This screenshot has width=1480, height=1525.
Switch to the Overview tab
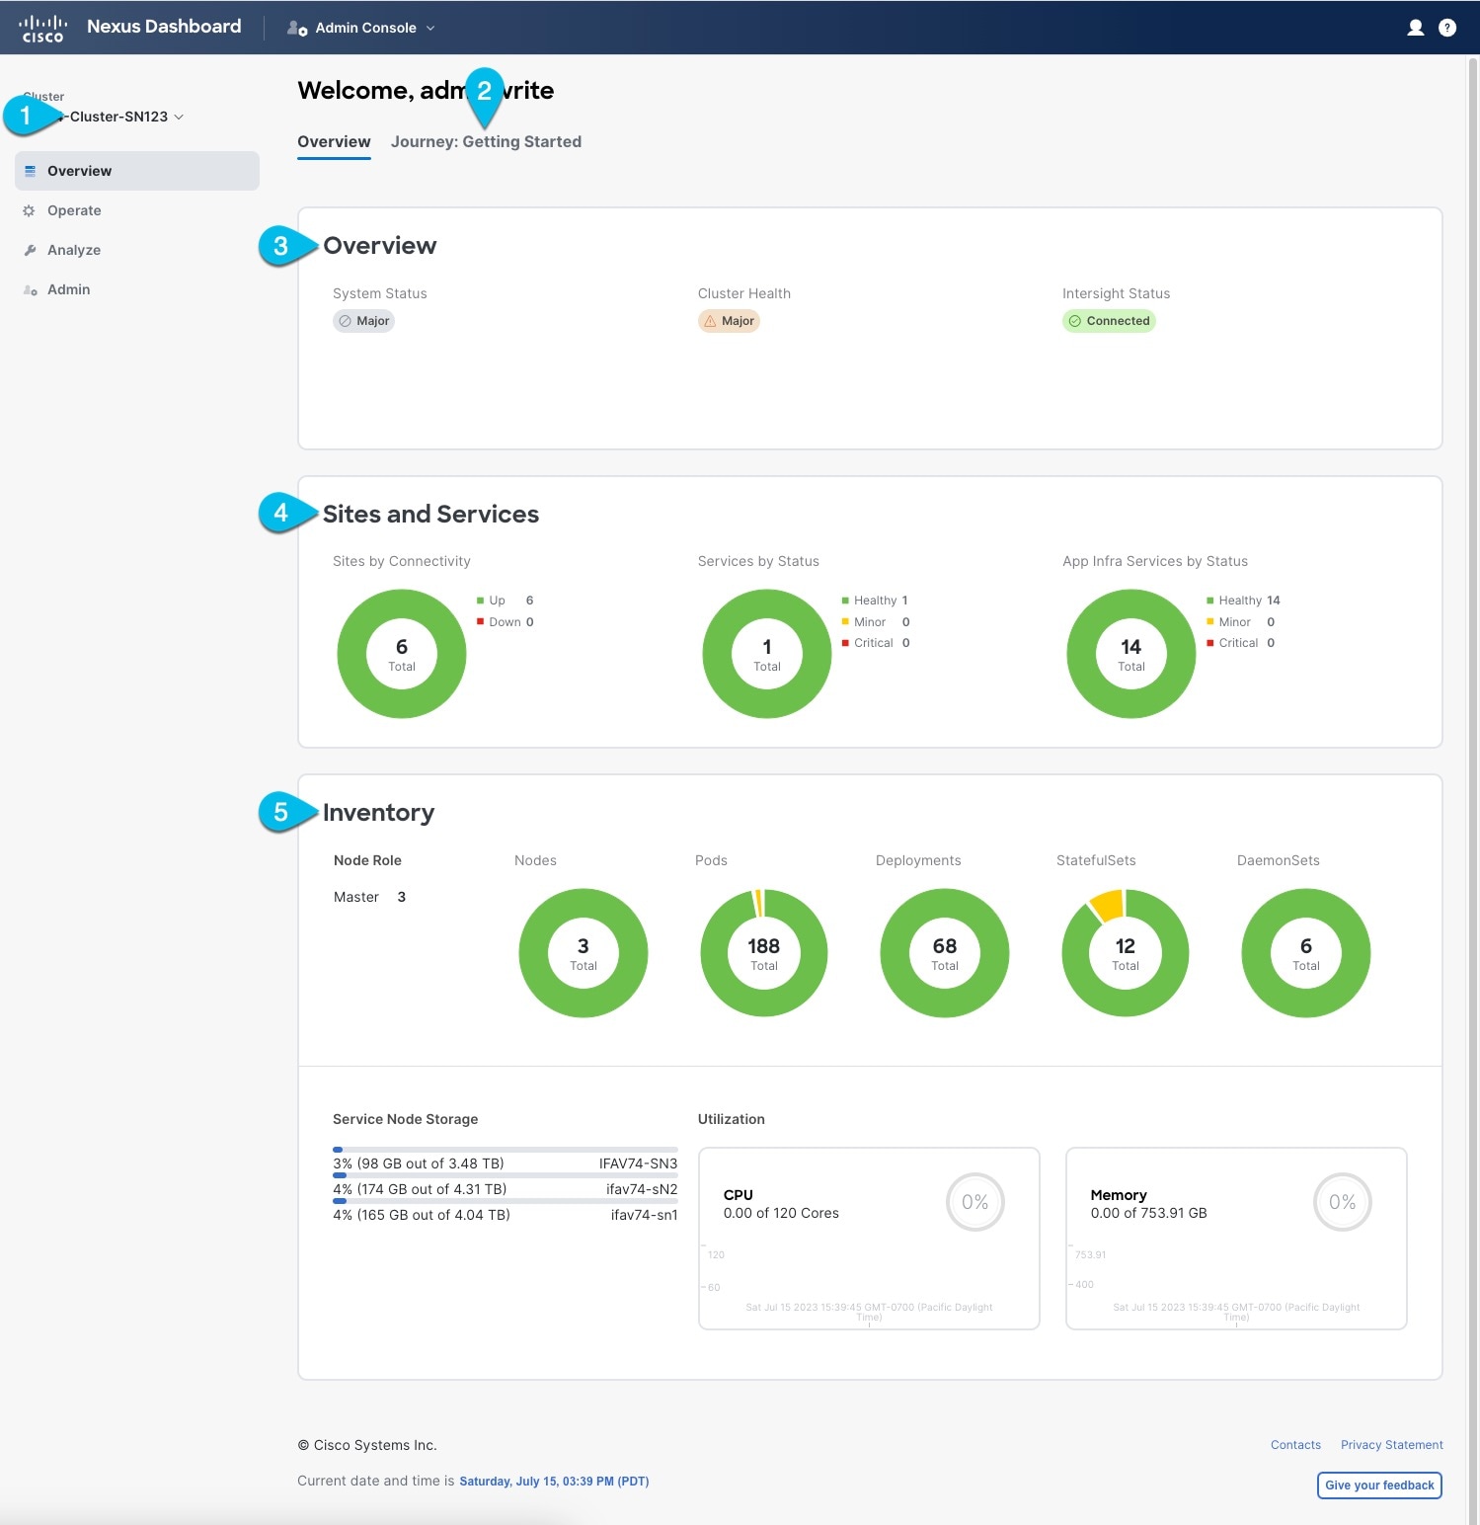(334, 142)
